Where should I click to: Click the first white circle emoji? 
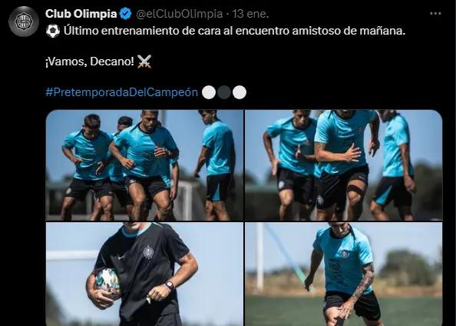click(209, 92)
